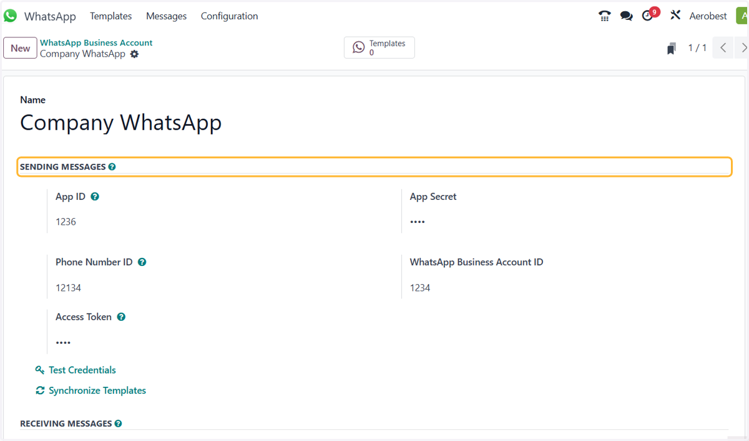Click the App Secret label
Image resolution: width=749 pixels, height=441 pixels.
pos(433,196)
